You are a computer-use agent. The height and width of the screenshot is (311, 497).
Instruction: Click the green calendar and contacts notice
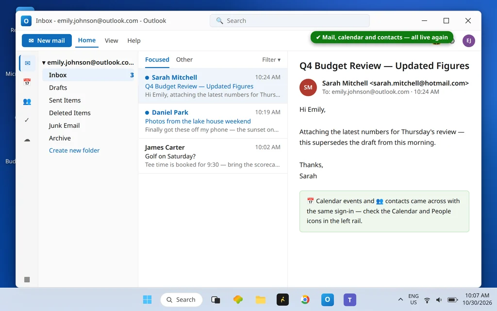(x=384, y=211)
